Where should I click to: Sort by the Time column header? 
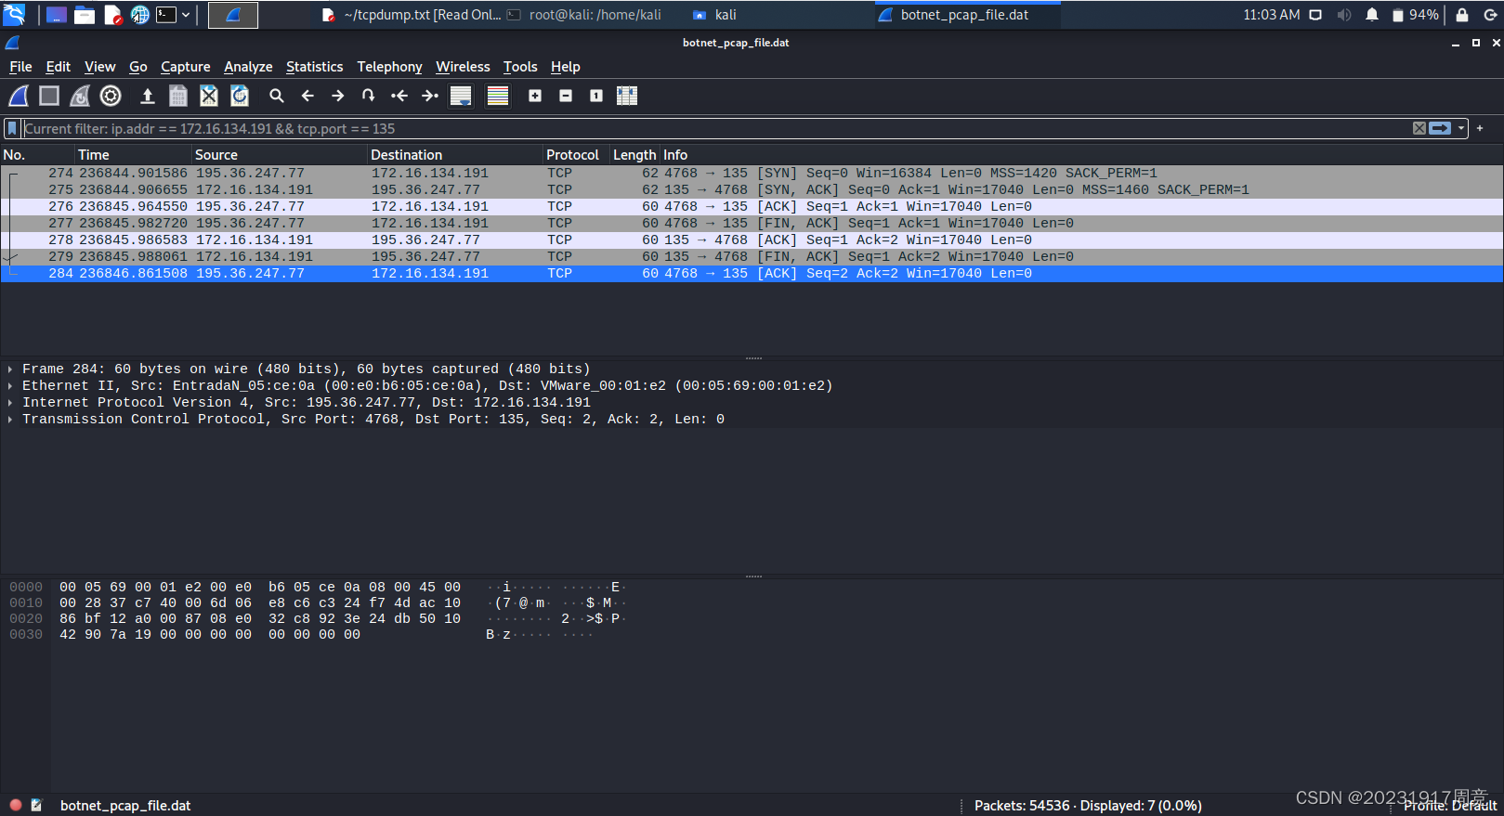pyautogui.click(x=133, y=155)
